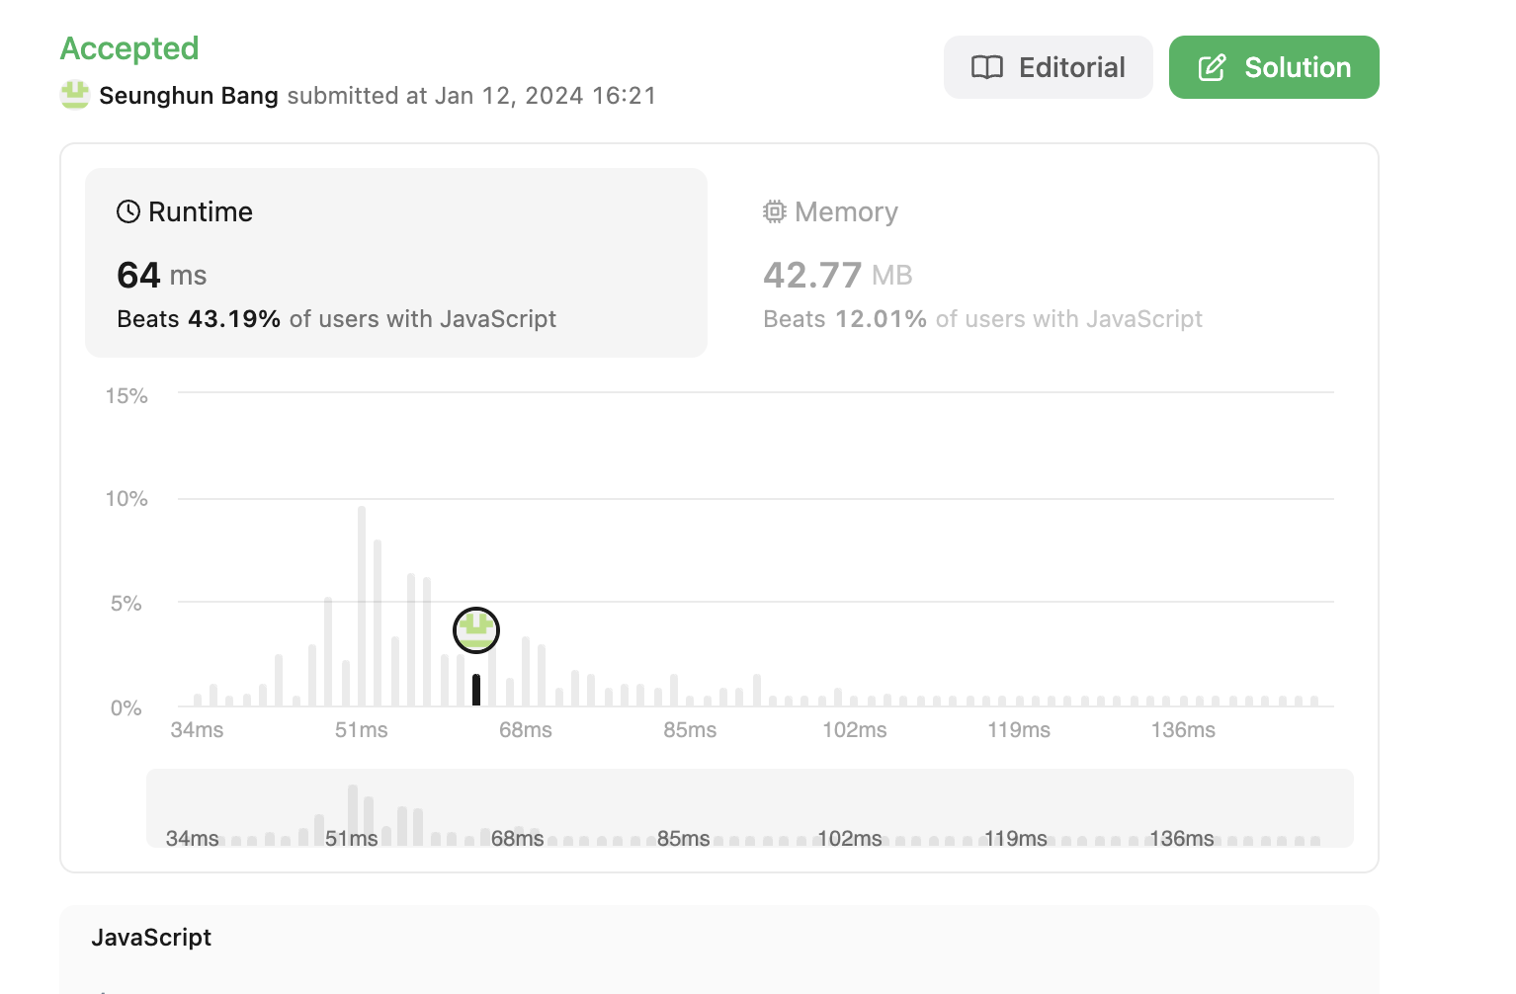The image size is (1516, 994).
Task: Select the circled avatar marker on the chart
Action: pyautogui.click(x=476, y=630)
